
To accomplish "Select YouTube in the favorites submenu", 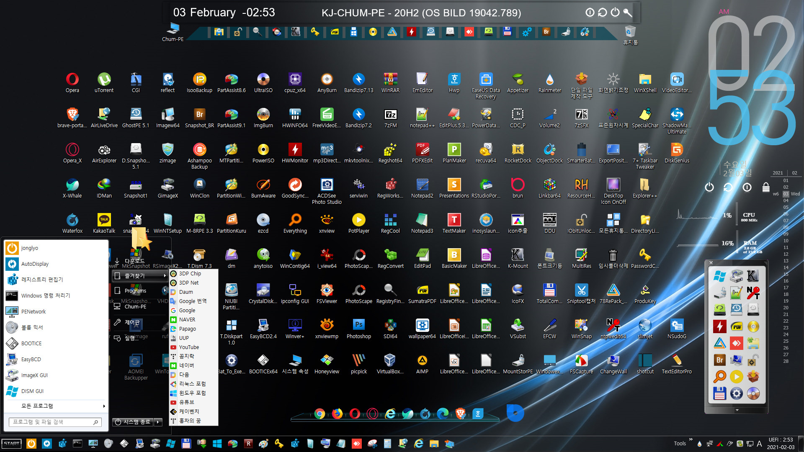I will [x=193, y=347].
